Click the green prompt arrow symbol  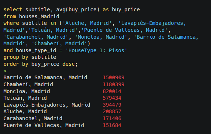point(5,71)
